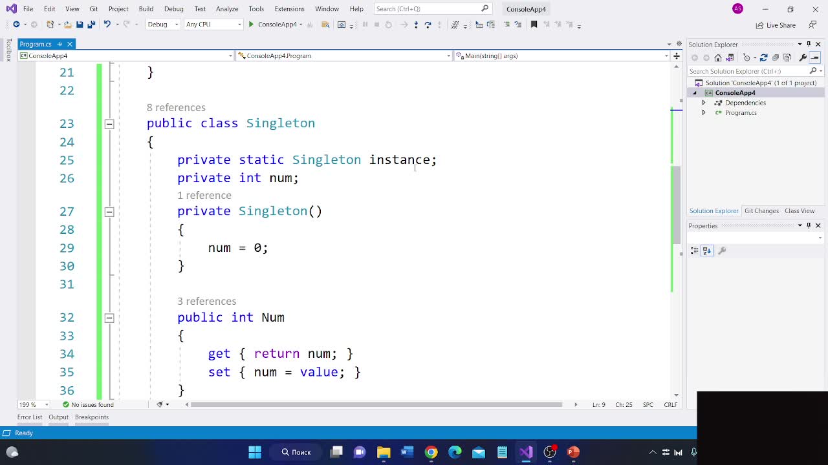Screen dimensions: 828x465
Task: Click the horizontal scrollbar of the editor
Action: coord(376,404)
